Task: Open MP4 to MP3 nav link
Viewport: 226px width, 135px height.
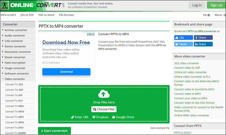Action: pos(8,15)
